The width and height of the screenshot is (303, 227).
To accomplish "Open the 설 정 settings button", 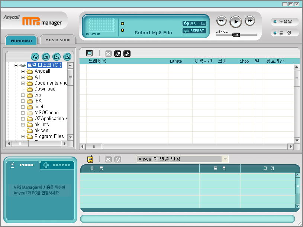I will (x=285, y=33).
